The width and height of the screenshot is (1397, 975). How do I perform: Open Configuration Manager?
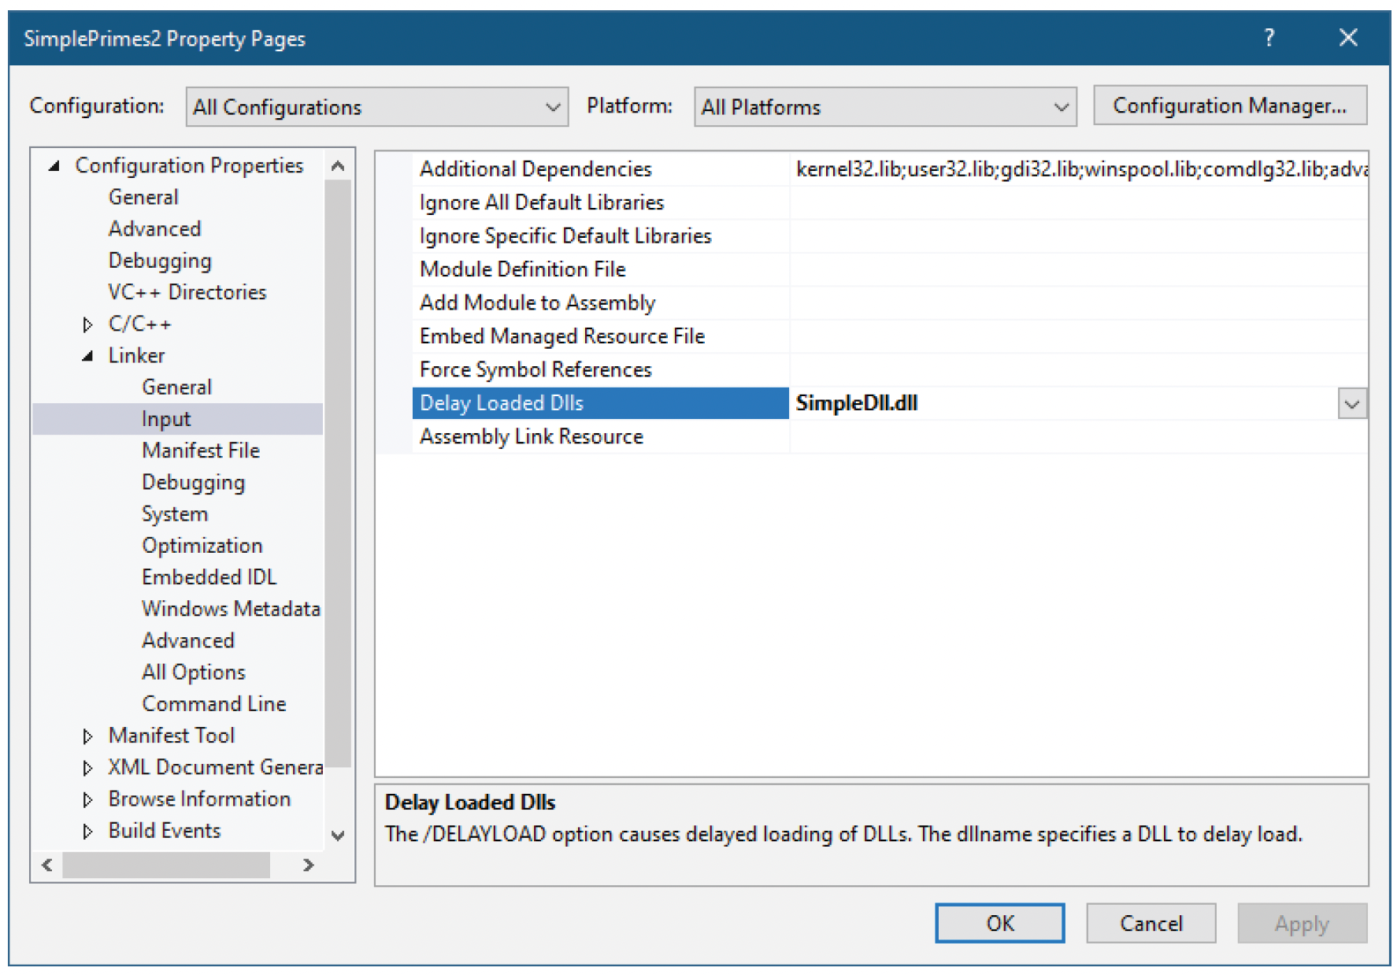[x=1230, y=106]
